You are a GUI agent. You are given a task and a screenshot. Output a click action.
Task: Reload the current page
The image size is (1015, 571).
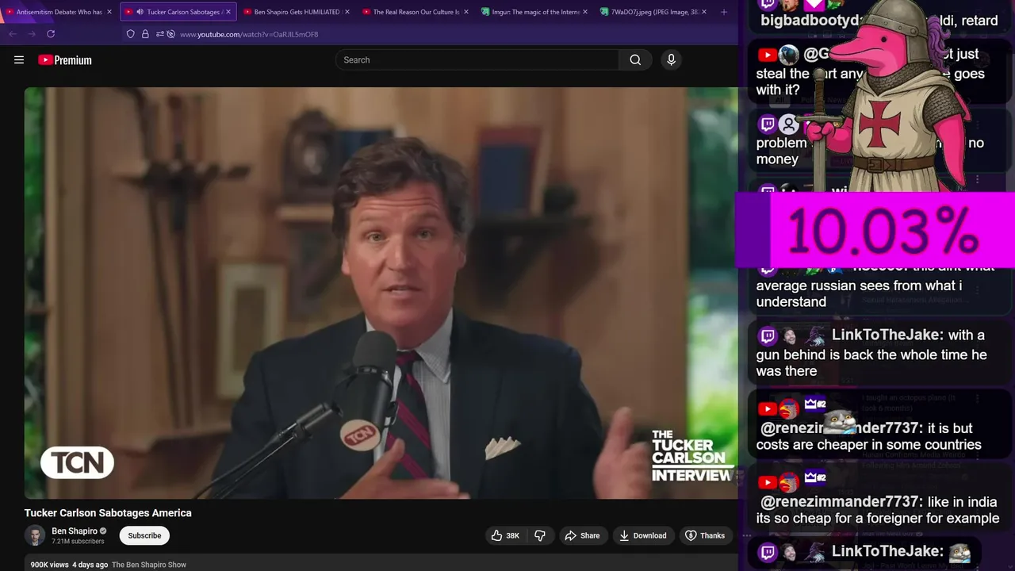click(x=51, y=34)
